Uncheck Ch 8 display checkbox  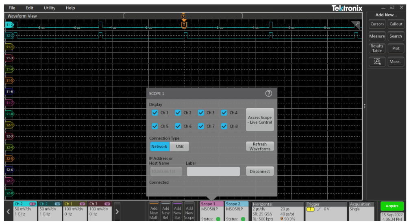[224, 126]
